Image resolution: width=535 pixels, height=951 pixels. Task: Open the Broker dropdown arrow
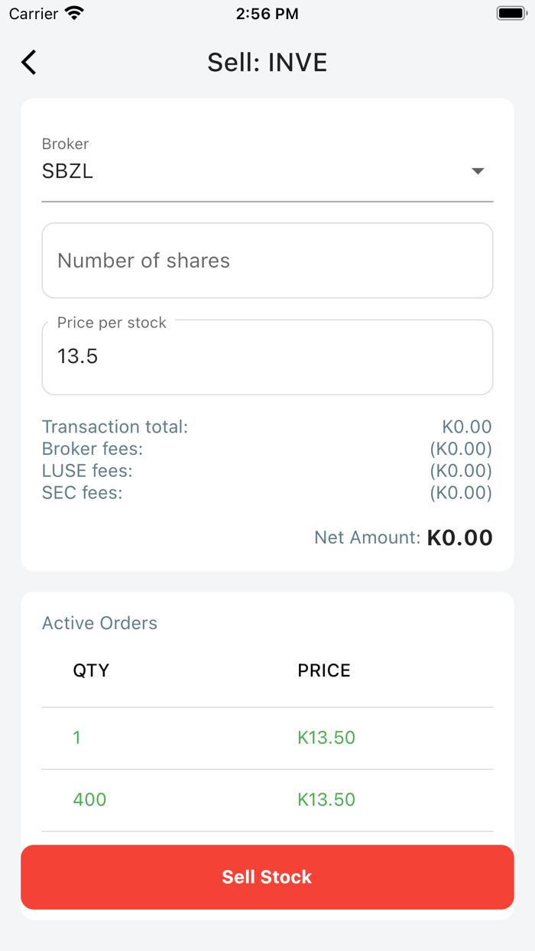tap(478, 171)
